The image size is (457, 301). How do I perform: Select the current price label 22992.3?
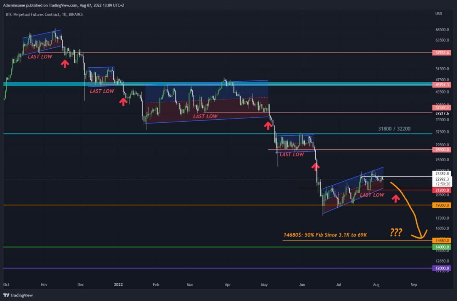click(442, 179)
